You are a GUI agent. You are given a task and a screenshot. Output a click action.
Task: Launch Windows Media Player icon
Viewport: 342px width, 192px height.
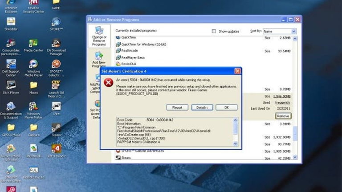pyautogui.click(x=33, y=68)
